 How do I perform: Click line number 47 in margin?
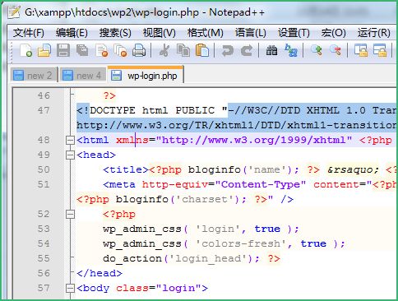(x=44, y=110)
